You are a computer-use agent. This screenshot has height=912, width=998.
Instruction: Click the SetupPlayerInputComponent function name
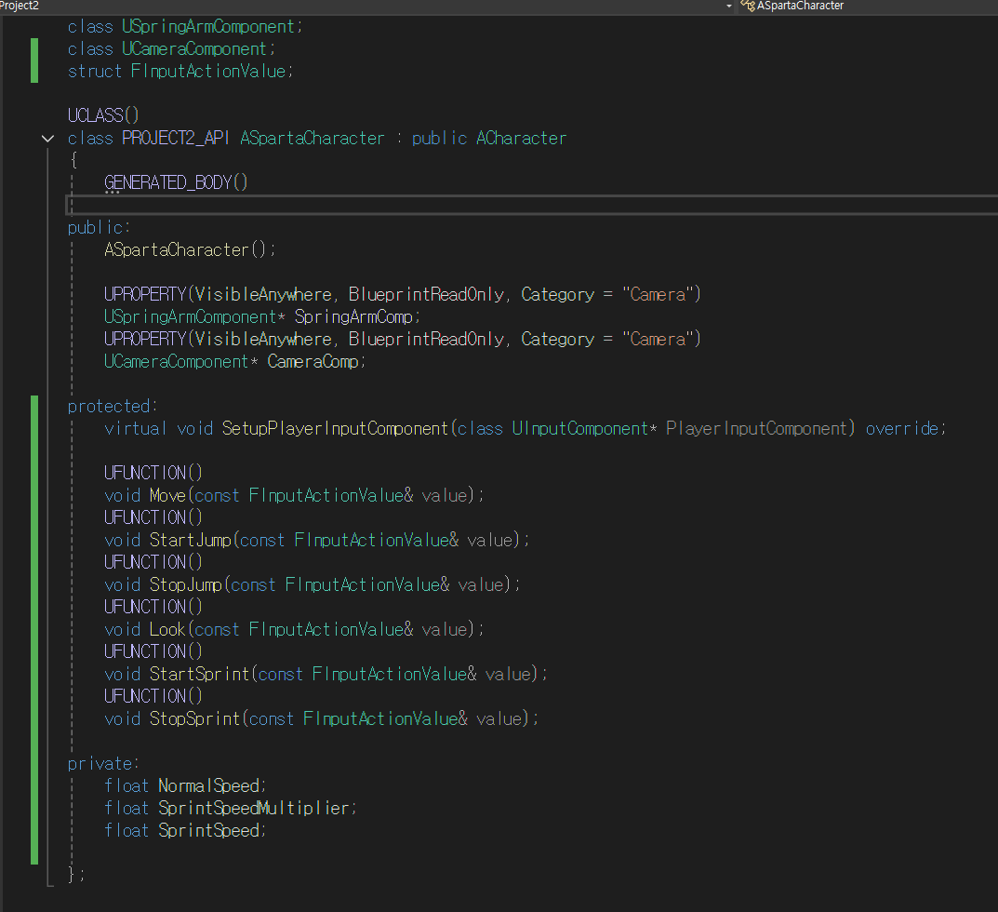(x=336, y=429)
